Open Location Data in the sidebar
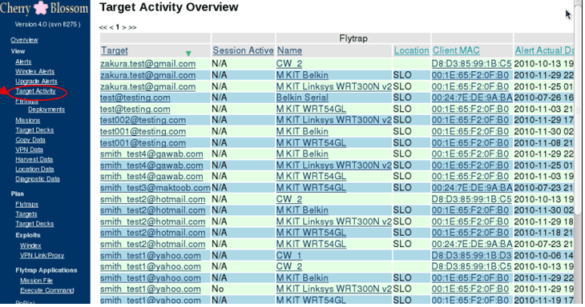 pyautogui.click(x=34, y=169)
